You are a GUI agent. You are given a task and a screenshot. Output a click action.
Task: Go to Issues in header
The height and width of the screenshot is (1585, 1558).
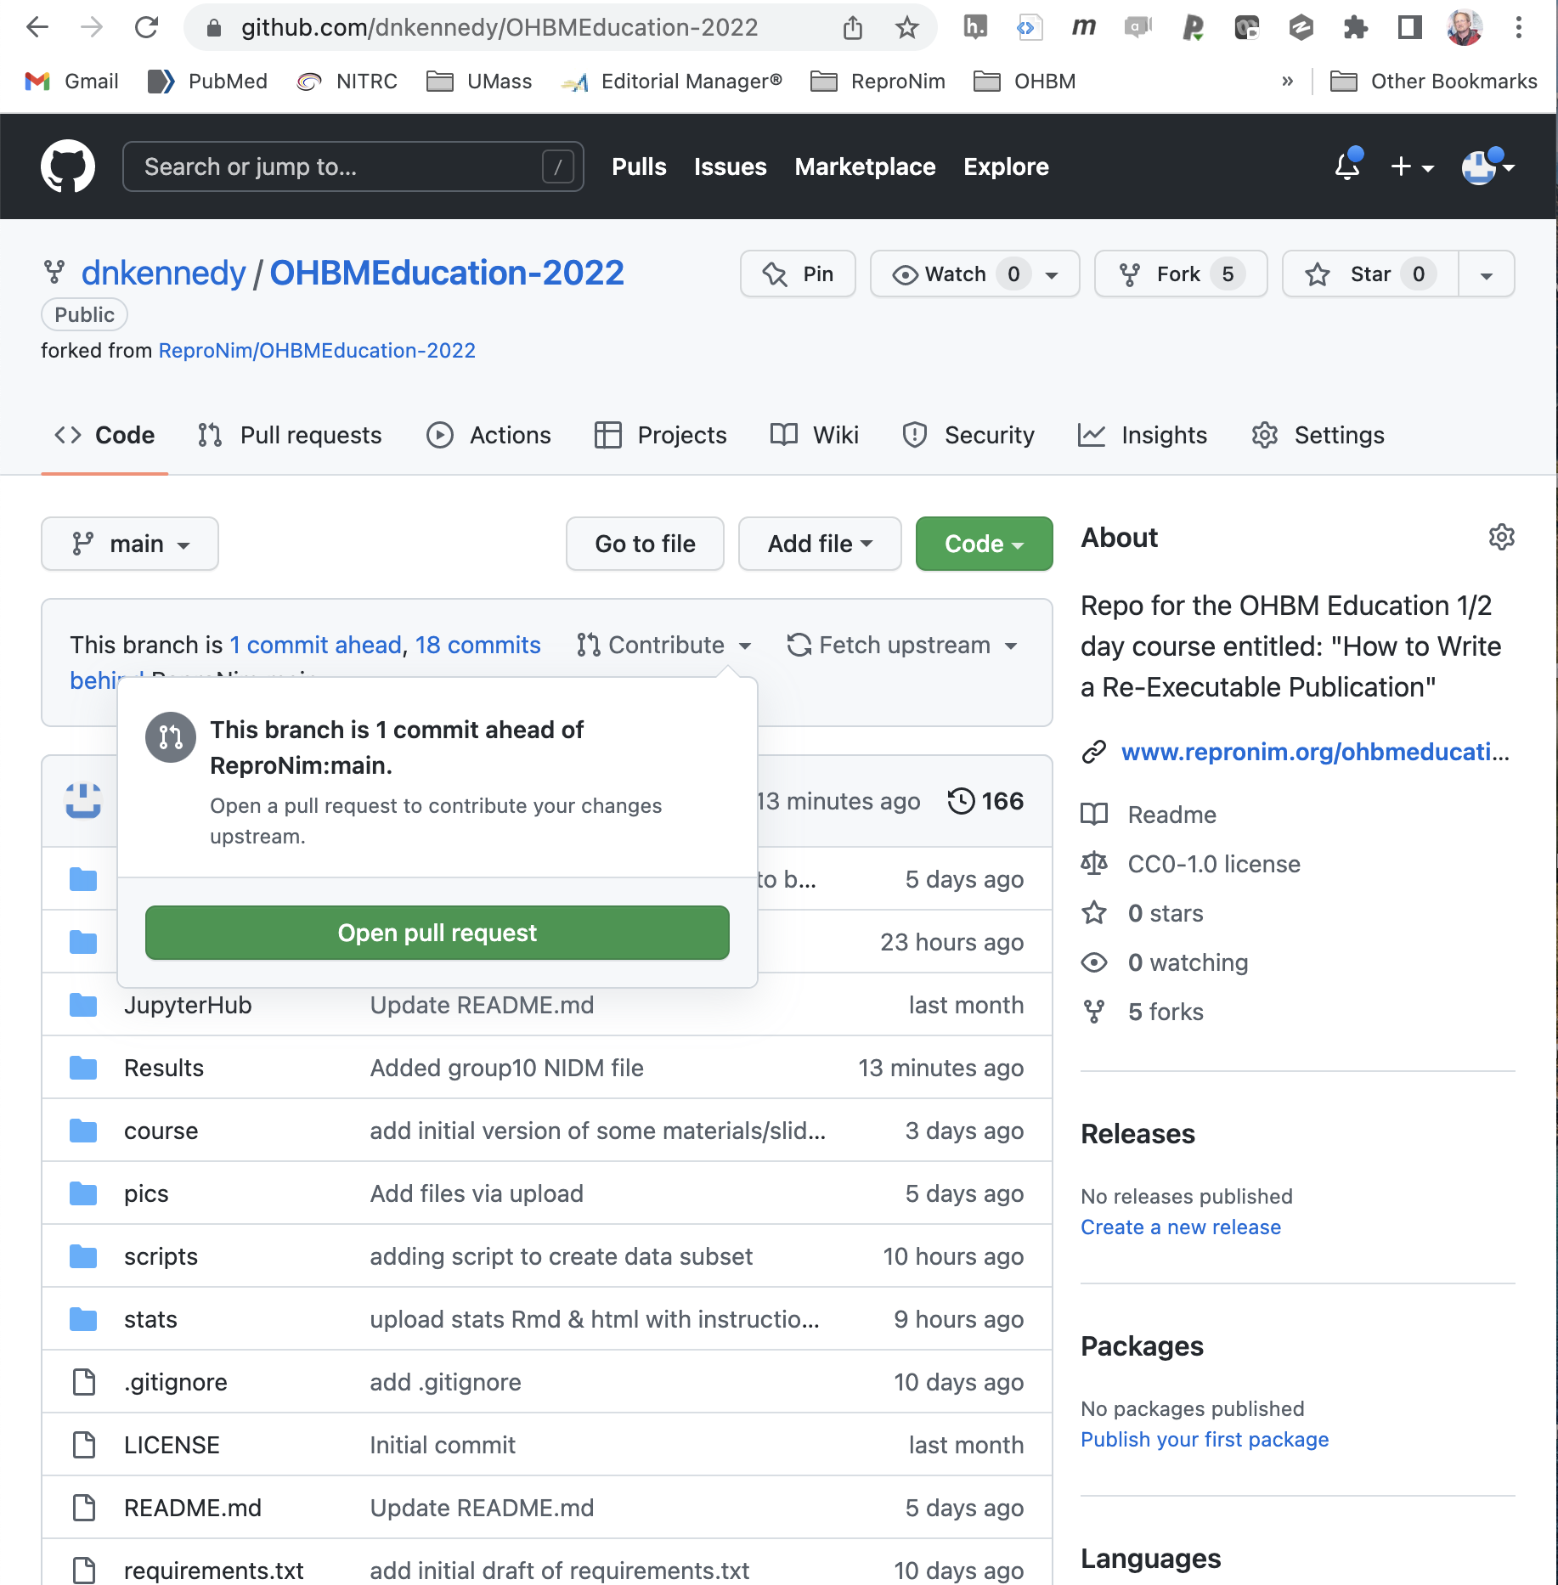731,166
